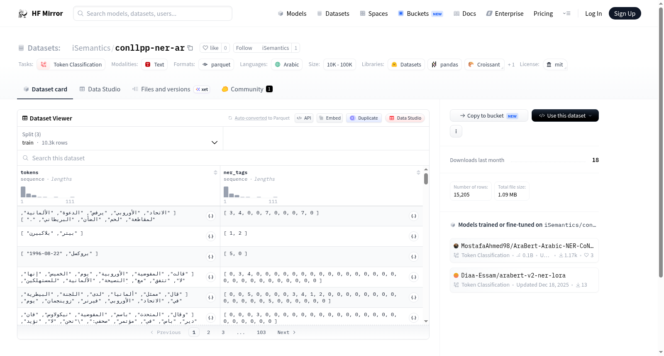Open Data Studio from the viewer header
Image resolution: width=664 pixels, height=356 pixels.
click(405, 118)
